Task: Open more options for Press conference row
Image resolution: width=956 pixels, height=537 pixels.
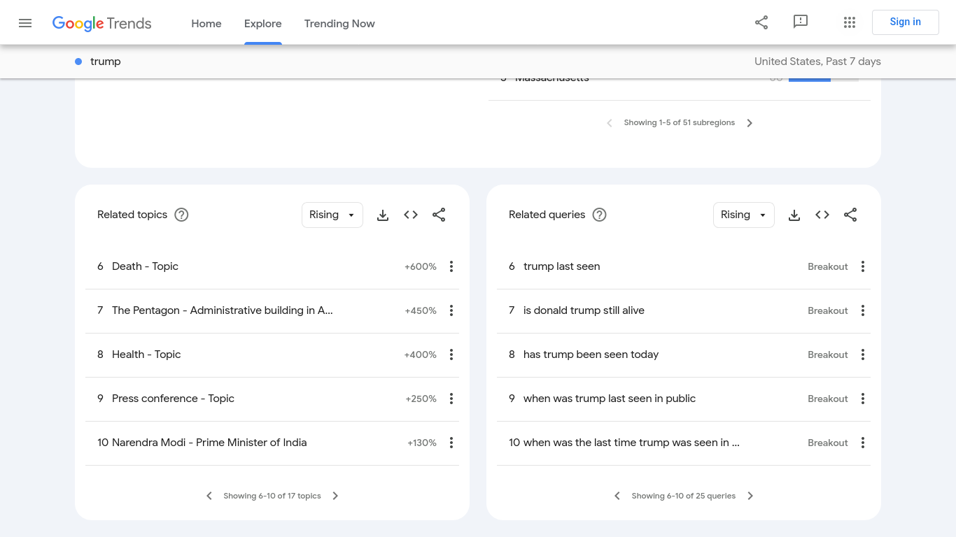Action: coord(451,399)
